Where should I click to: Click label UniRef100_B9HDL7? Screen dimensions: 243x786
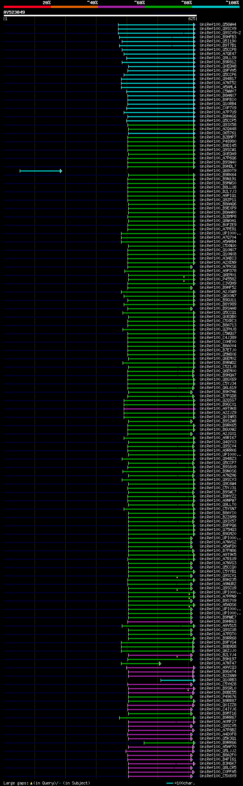pyautogui.click(x=218, y=167)
